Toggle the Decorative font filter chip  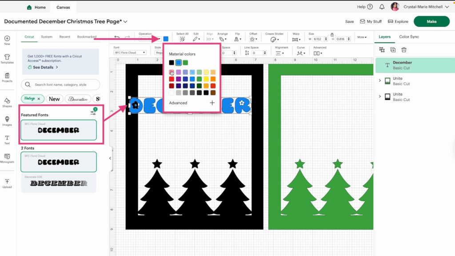coord(78,99)
